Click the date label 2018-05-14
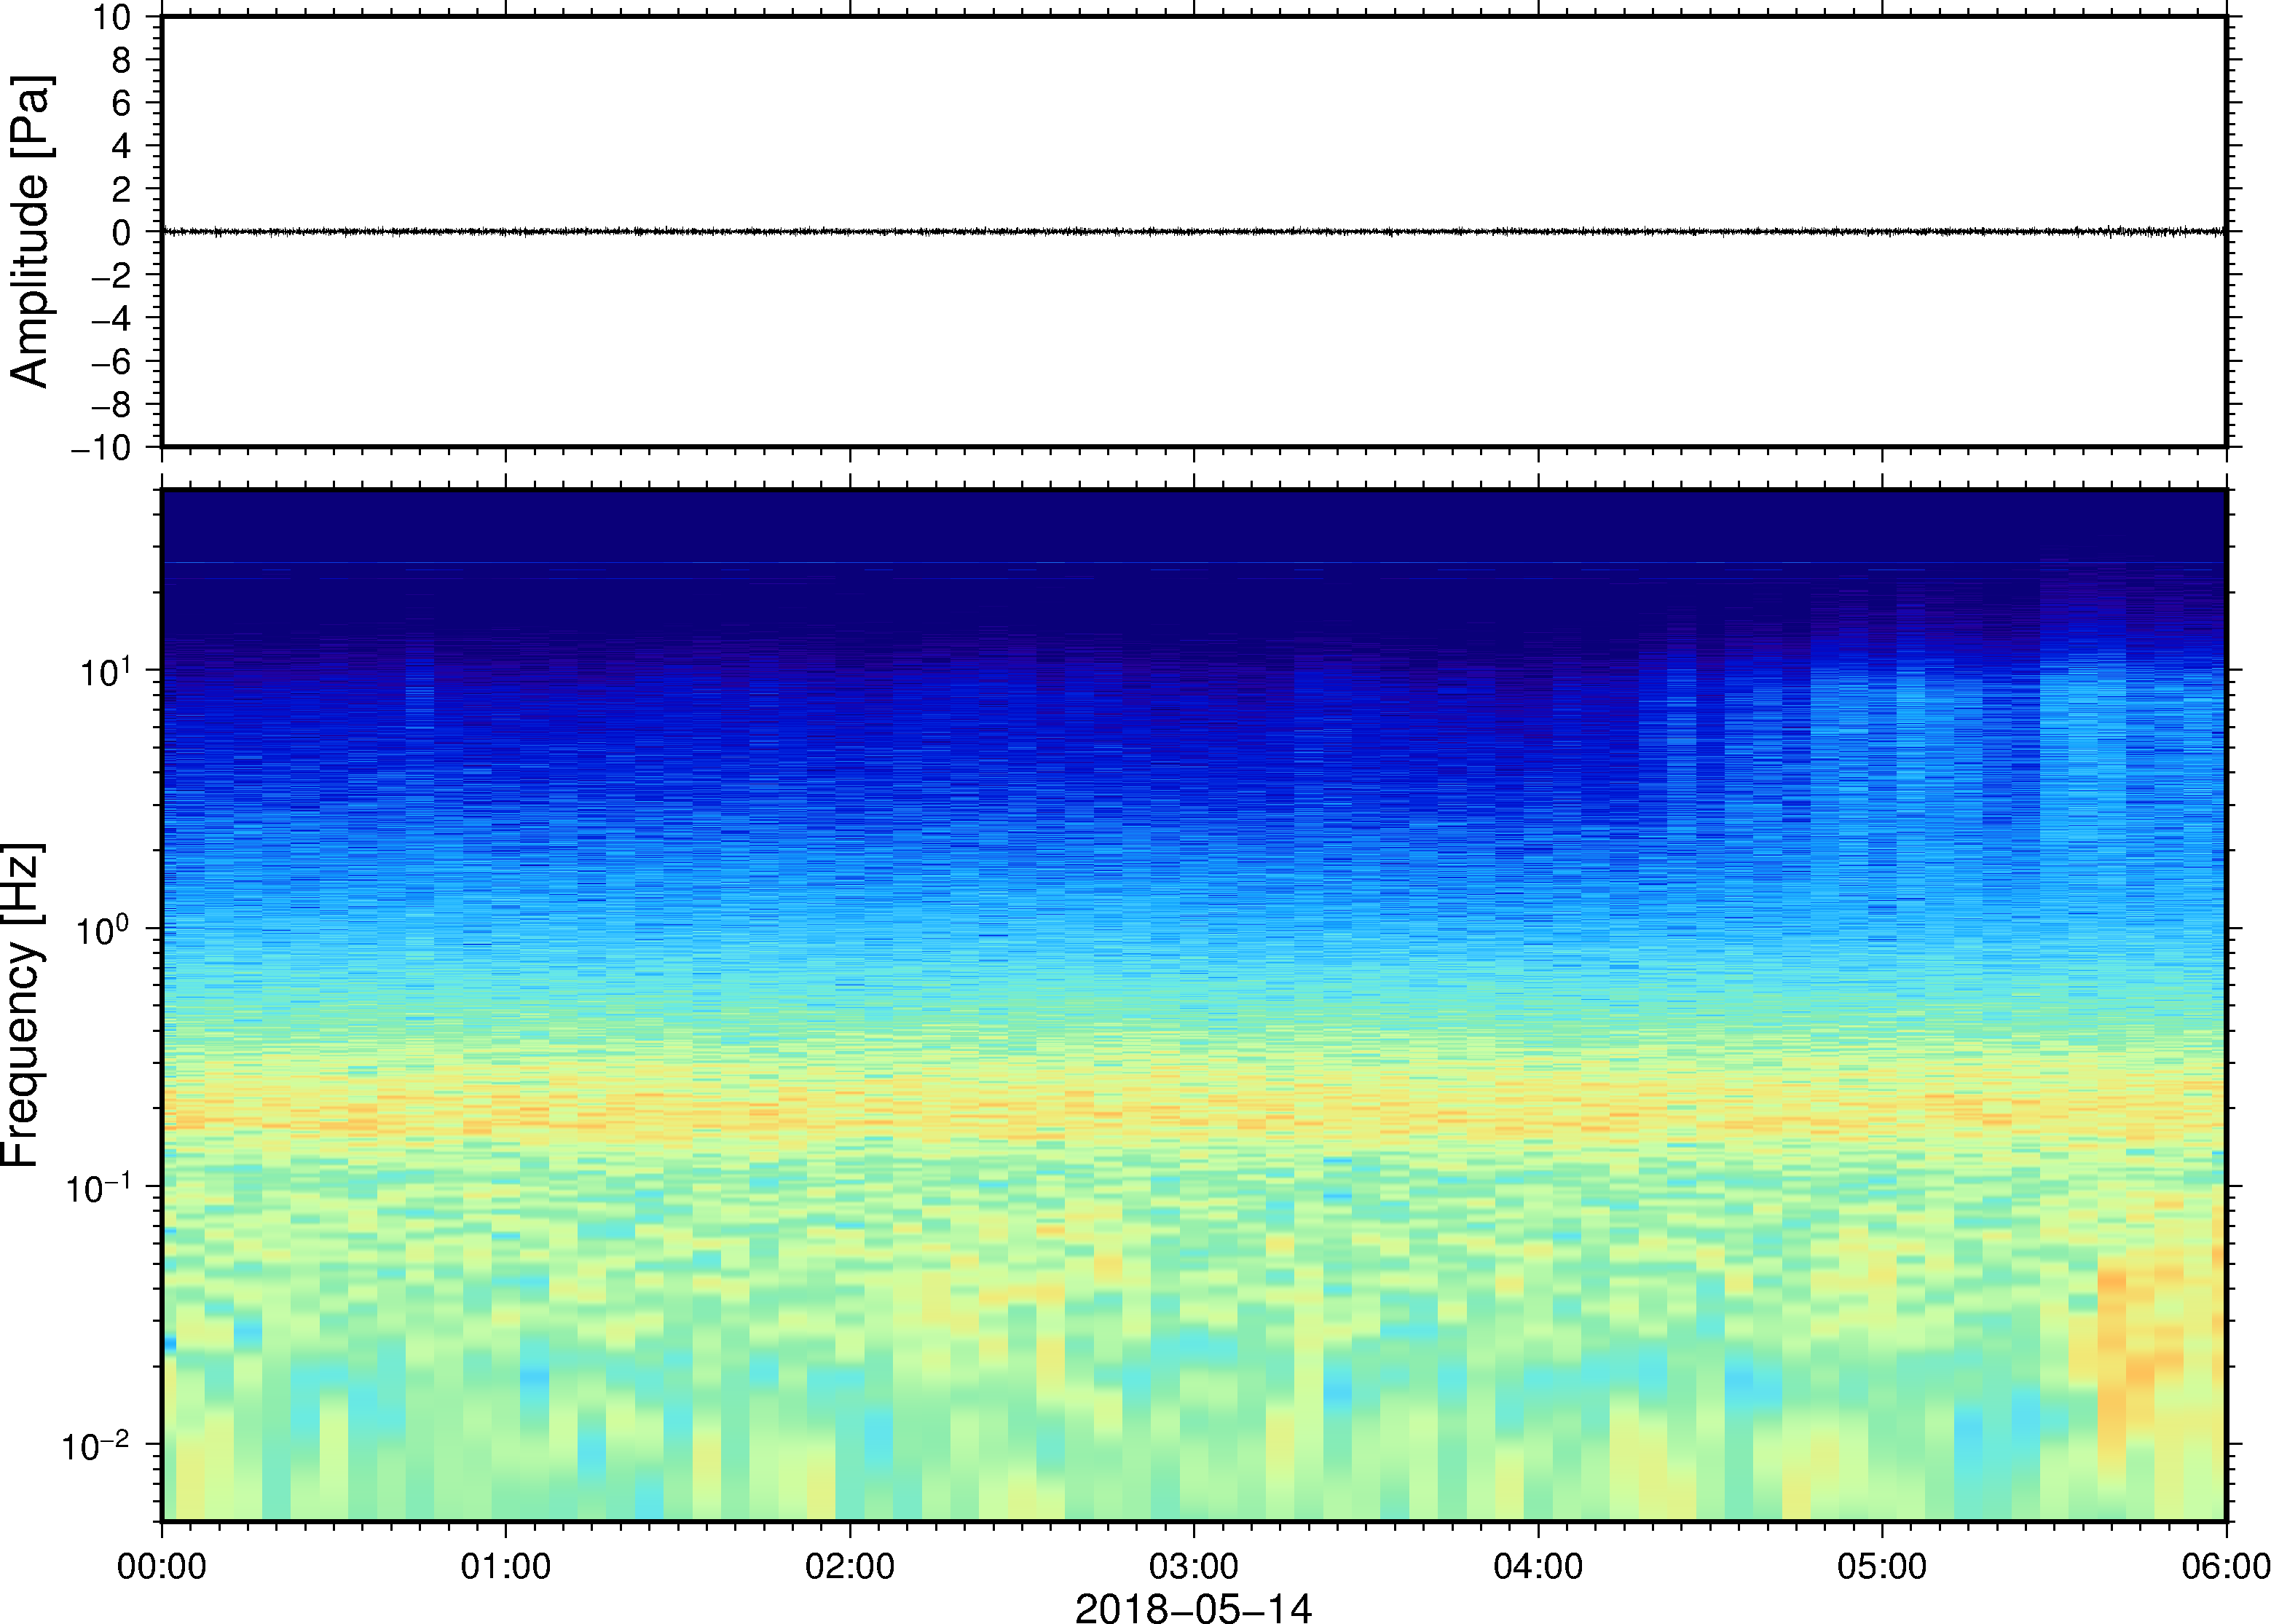Screen dimensions: 2271x1624 click(x=1193, y=1608)
